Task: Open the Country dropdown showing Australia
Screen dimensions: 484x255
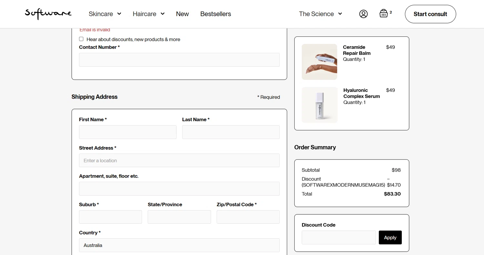Action: coord(179,245)
